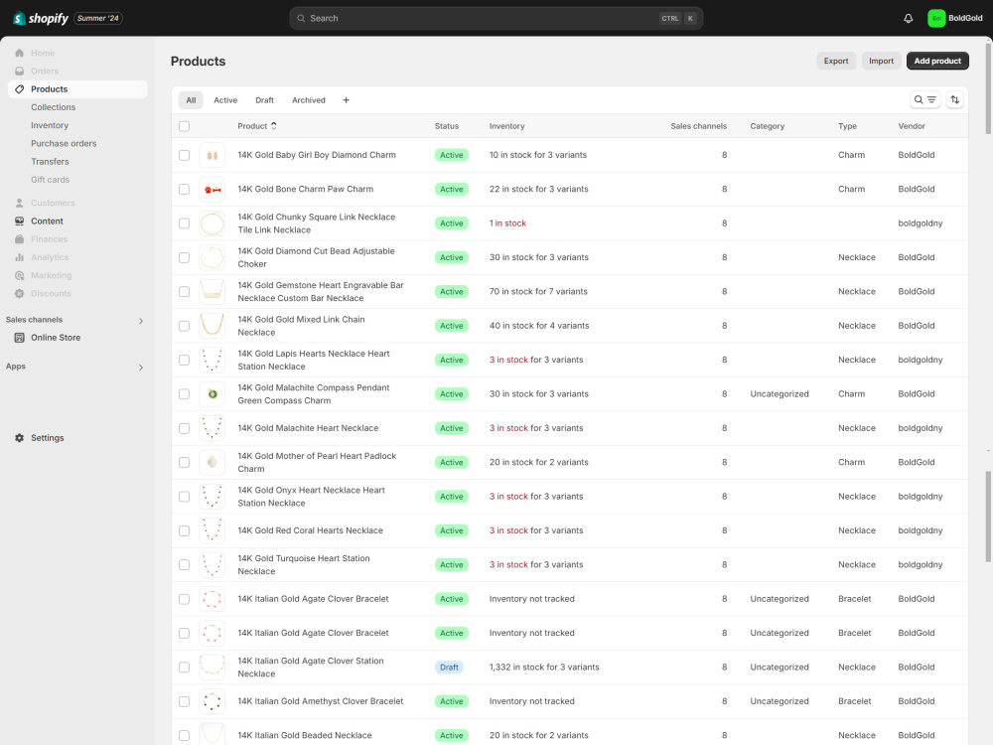The height and width of the screenshot is (745, 993).
Task: Open Italian Gold Amethyst Clover Bracelet thumbnail
Action: (x=213, y=701)
